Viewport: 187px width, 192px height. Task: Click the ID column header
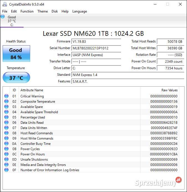coord(14,90)
